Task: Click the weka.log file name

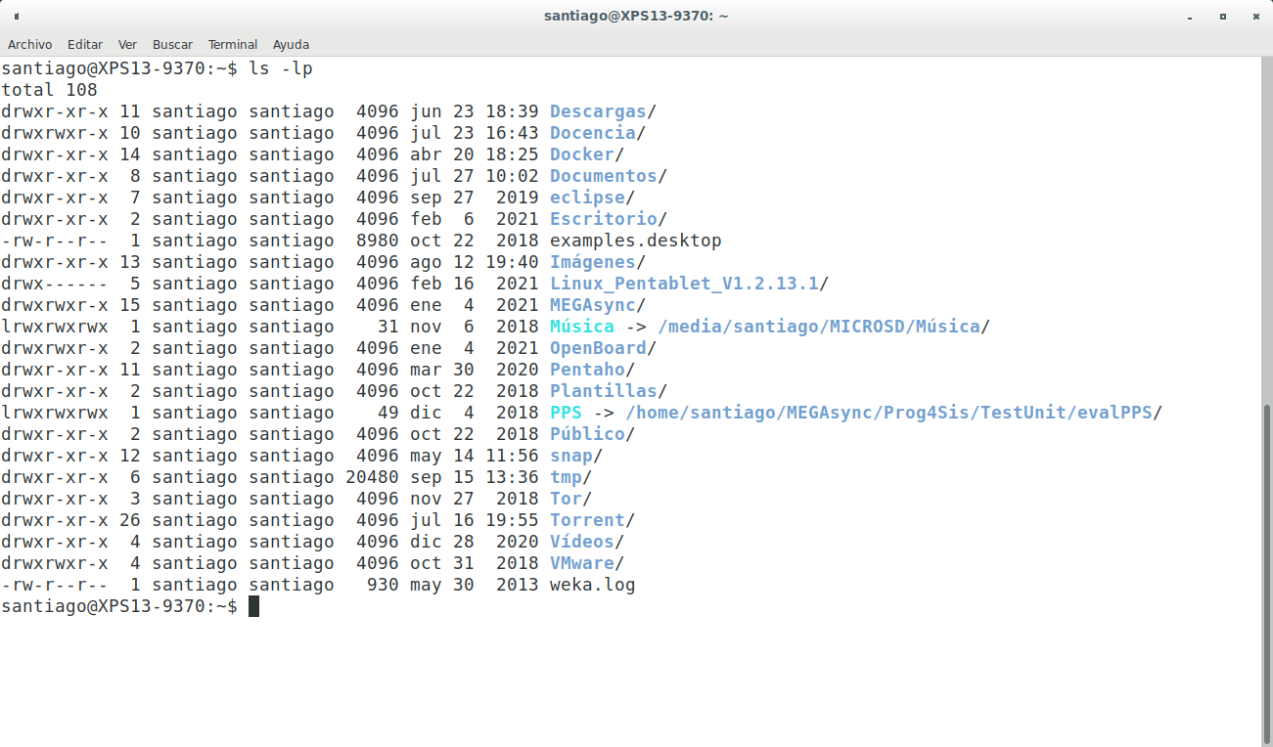Action: coord(592,585)
